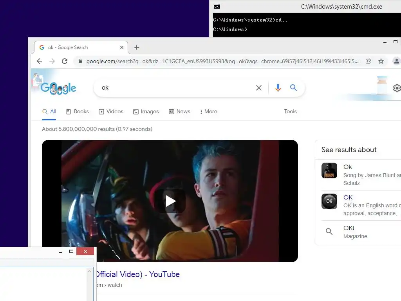Viewport: 401px width, 301px height.
Task: Go forward in Chrome browser
Action: click(x=52, y=61)
